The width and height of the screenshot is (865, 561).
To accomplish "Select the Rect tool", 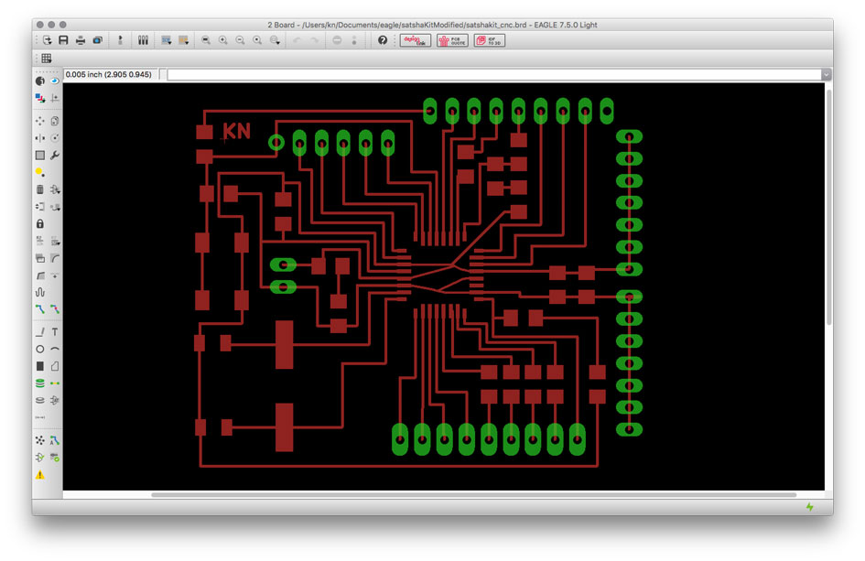I will point(39,366).
